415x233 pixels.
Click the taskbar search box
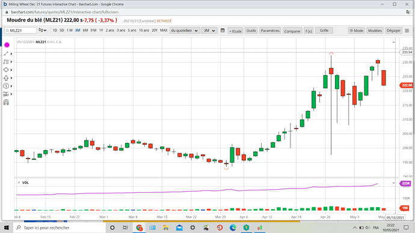[x=60, y=228]
